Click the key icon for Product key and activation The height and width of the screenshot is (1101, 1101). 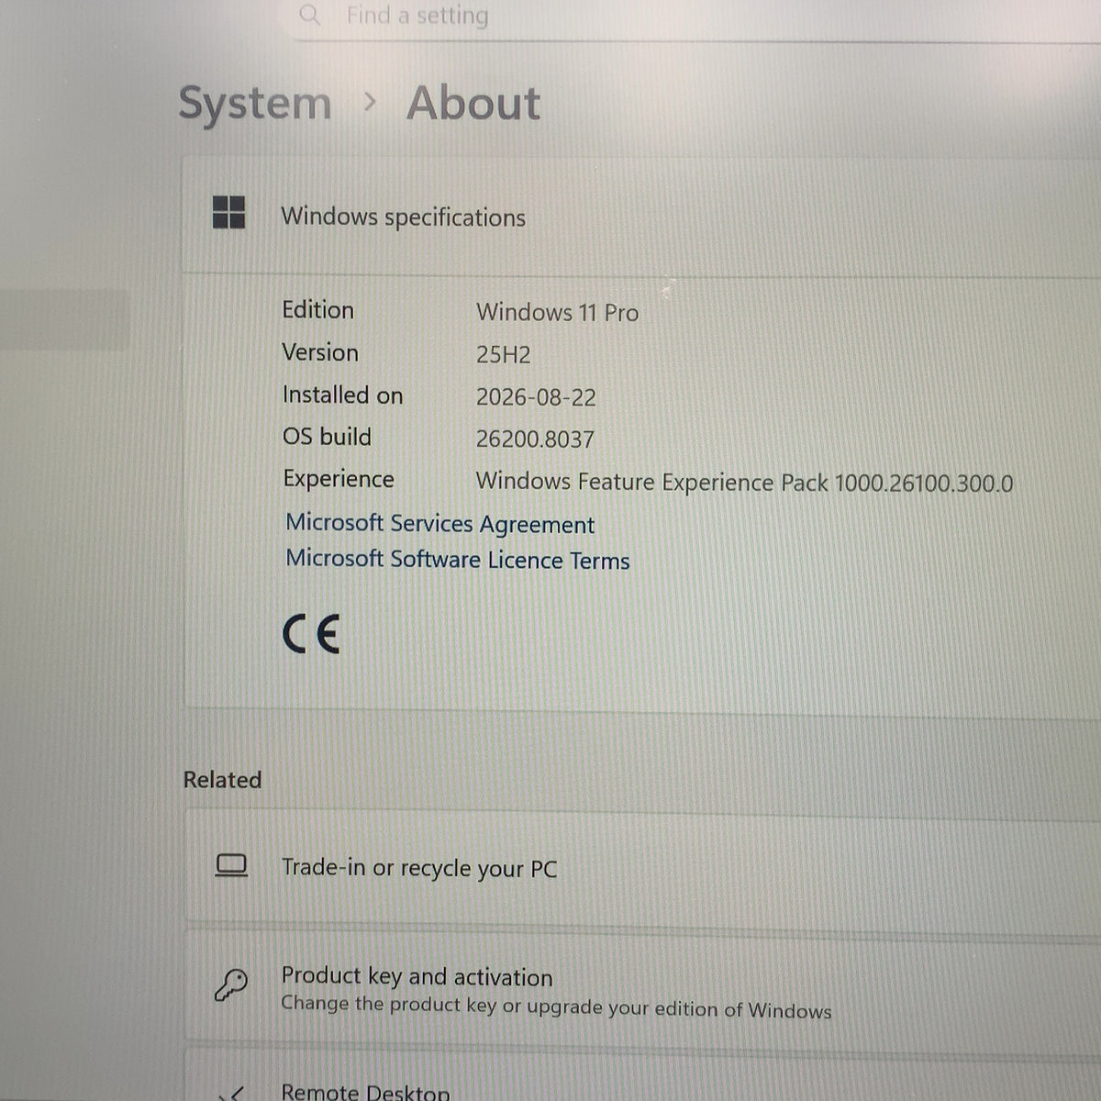230,985
